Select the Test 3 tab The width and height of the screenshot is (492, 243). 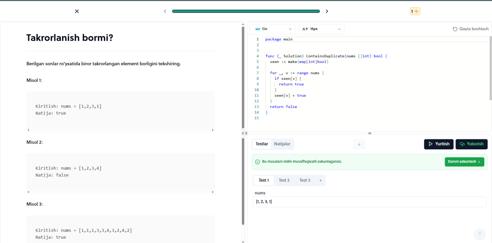pyautogui.click(x=305, y=180)
